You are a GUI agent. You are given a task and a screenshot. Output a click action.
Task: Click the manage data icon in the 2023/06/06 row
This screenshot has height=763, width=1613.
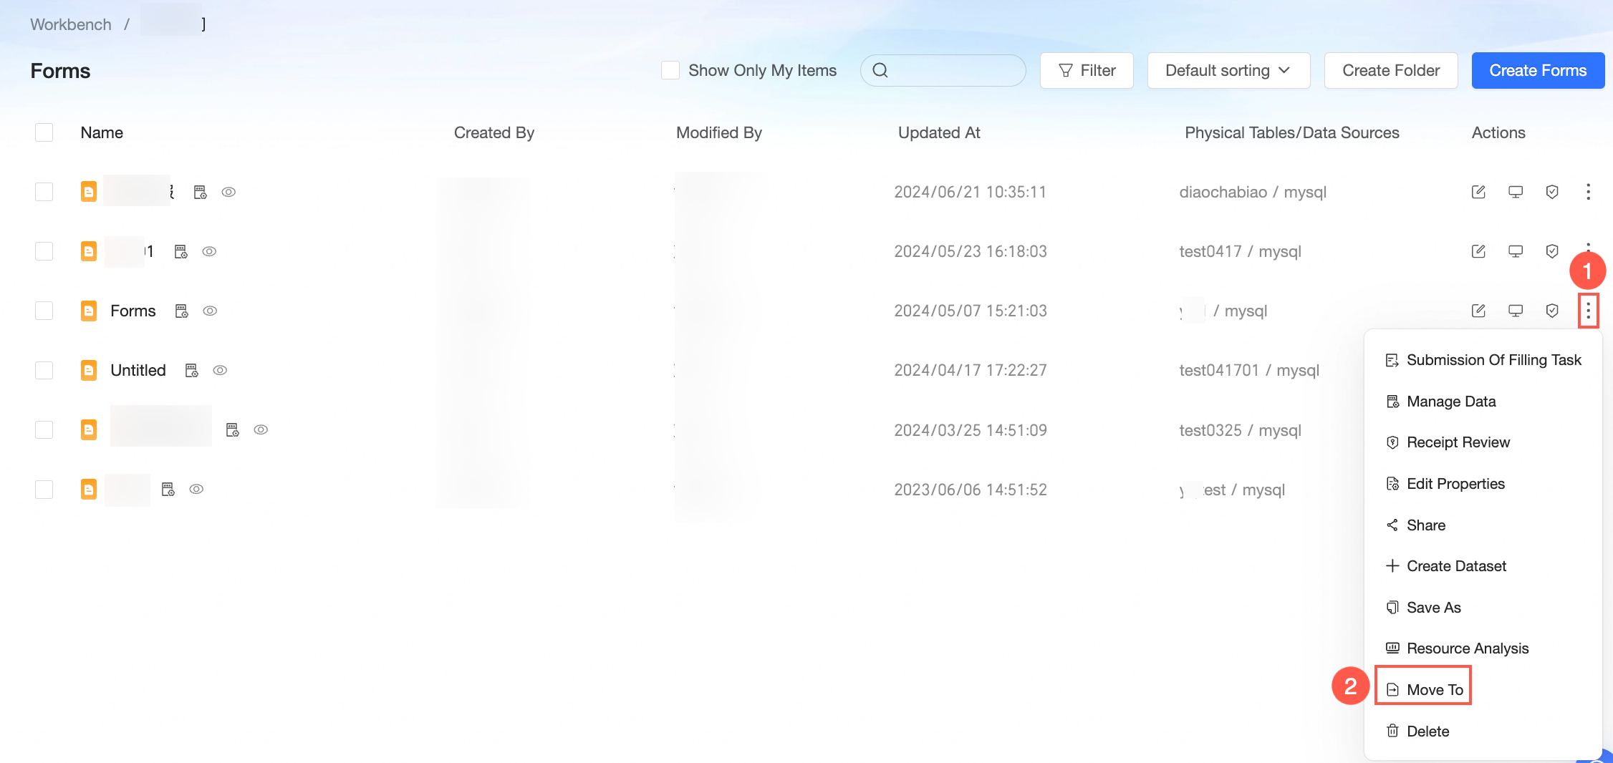point(168,489)
